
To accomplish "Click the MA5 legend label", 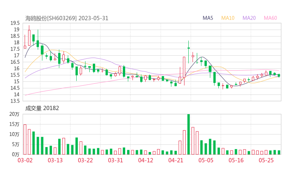I will click(208, 18).
